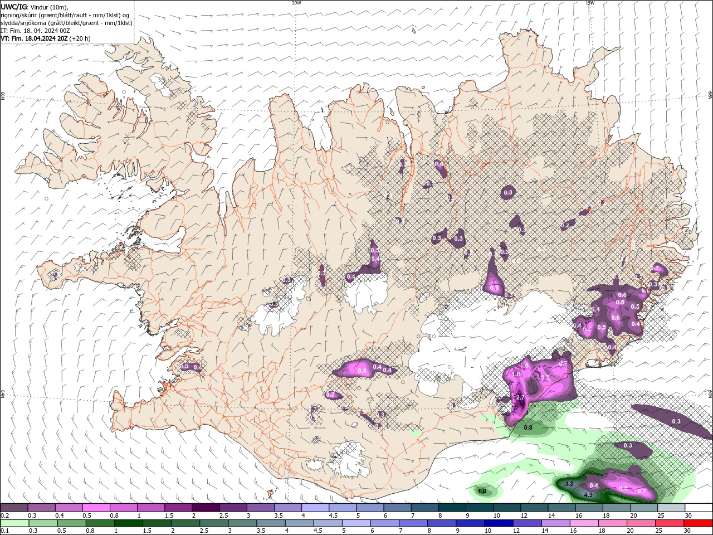Click the '3.8' rain value over the ocean

[569, 484]
